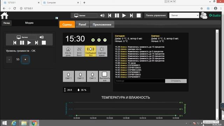Pause in Медиа panel player
Screen dimensions: 224x126
click(22, 43)
